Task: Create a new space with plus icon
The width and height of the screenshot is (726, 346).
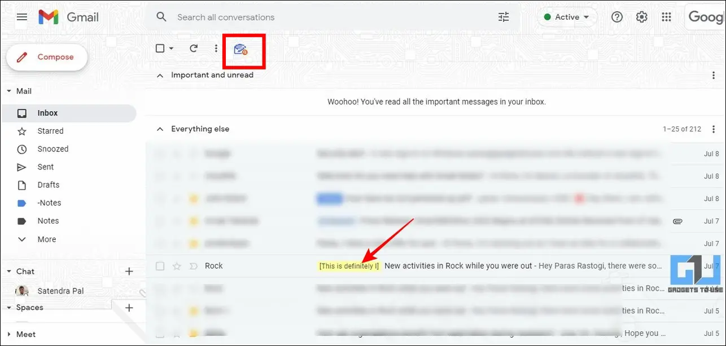Action: coord(129,308)
